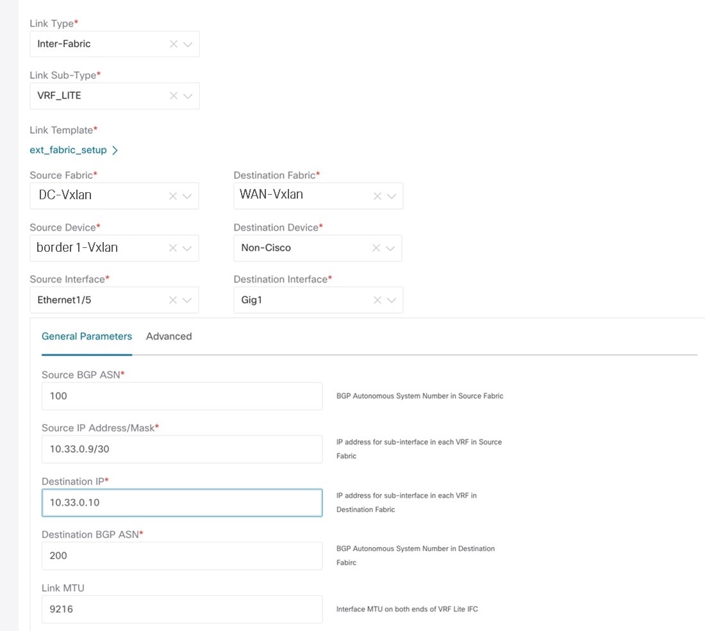Click the Inter-Fabric value in Link Type

point(64,44)
